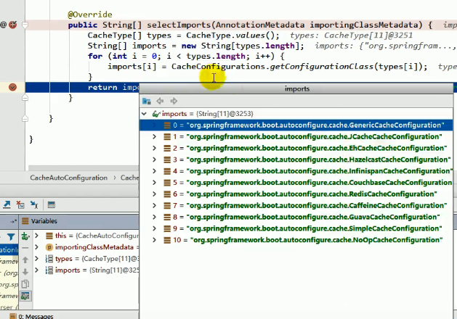This screenshot has height=319, width=457.
Task: Click the Run to Cursor icon
Action: tap(34, 204)
